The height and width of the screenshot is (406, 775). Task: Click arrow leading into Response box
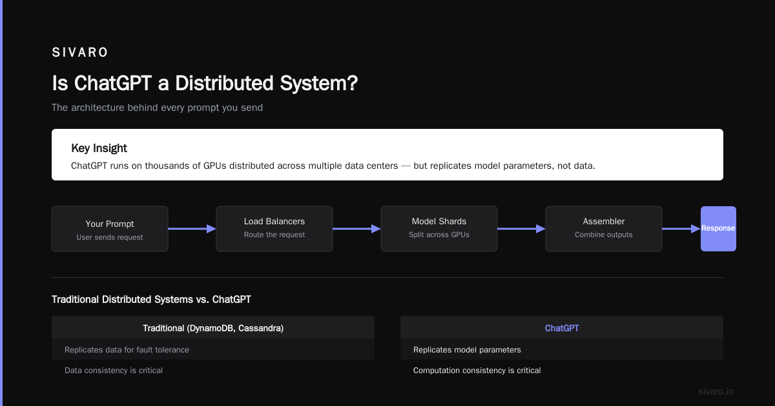click(681, 229)
